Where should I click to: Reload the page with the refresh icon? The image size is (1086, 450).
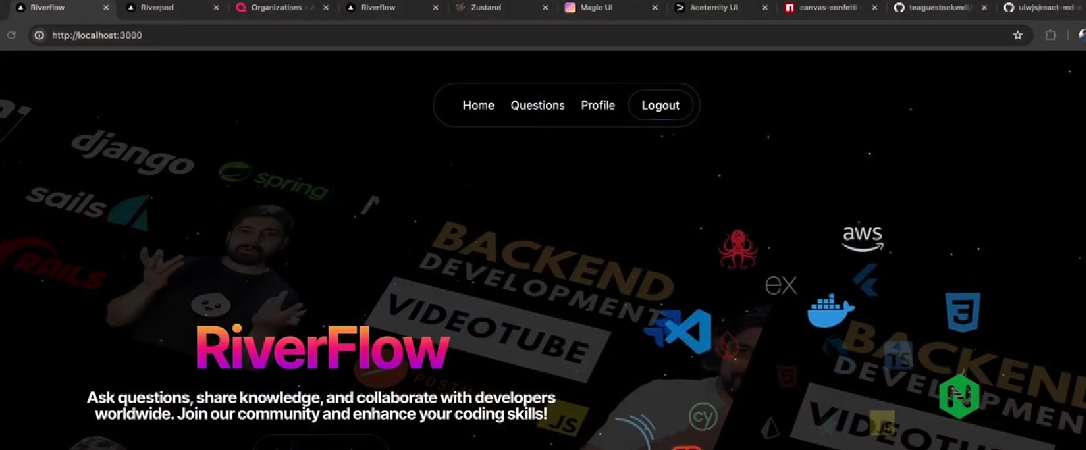click(x=12, y=35)
